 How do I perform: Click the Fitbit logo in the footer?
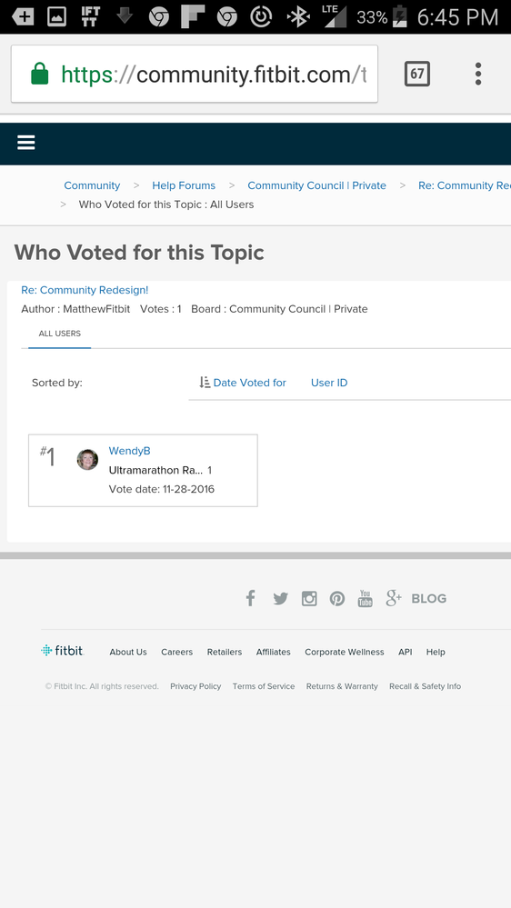click(x=63, y=650)
